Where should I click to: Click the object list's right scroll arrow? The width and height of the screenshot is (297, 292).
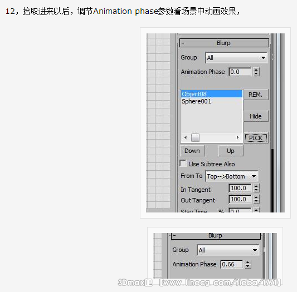[237, 137]
